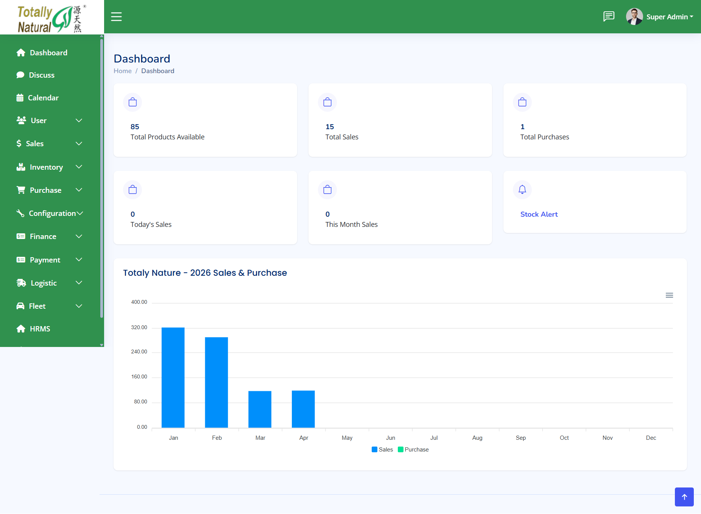The height and width of the screenshot is (514, 701).
Task: Click the Total Sales label
Action: point(342,137)
